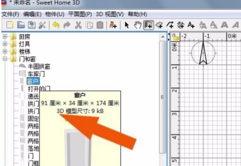Viewport: 241px width, 166px height.
Task: Select the create walls tool
Action: pyautogui.click(x=149, y=25)
